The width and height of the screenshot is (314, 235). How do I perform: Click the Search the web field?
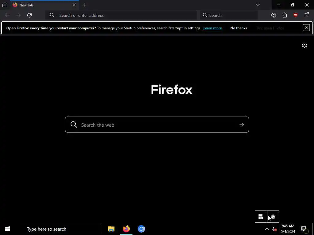tap(157, 125)
